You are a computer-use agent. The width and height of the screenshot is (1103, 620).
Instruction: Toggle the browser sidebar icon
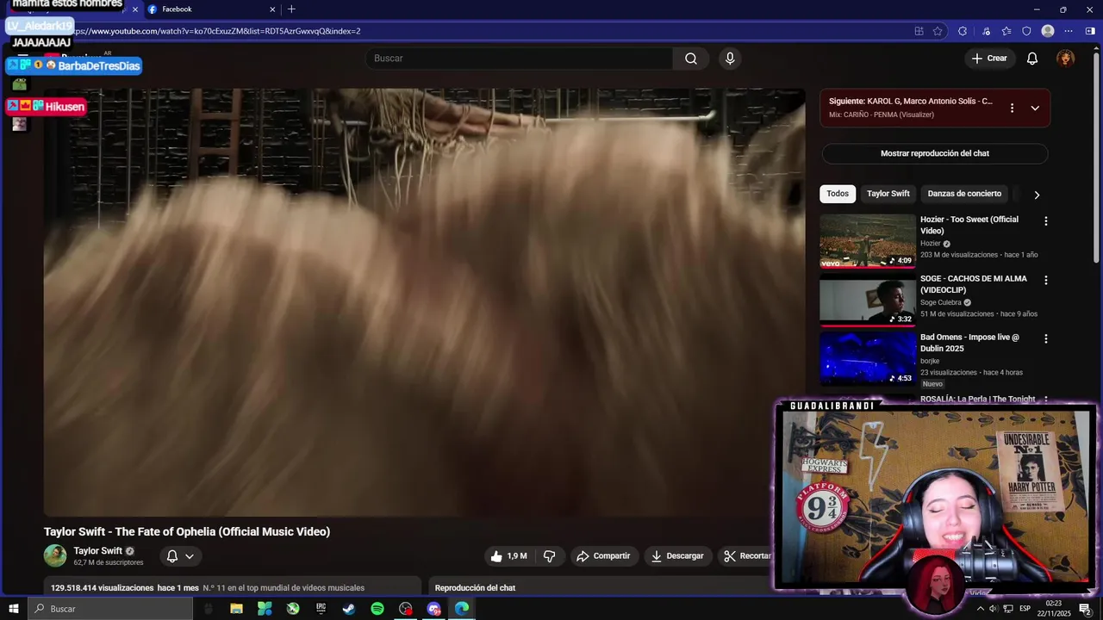pyautogui.click(x=1090, y=31)
